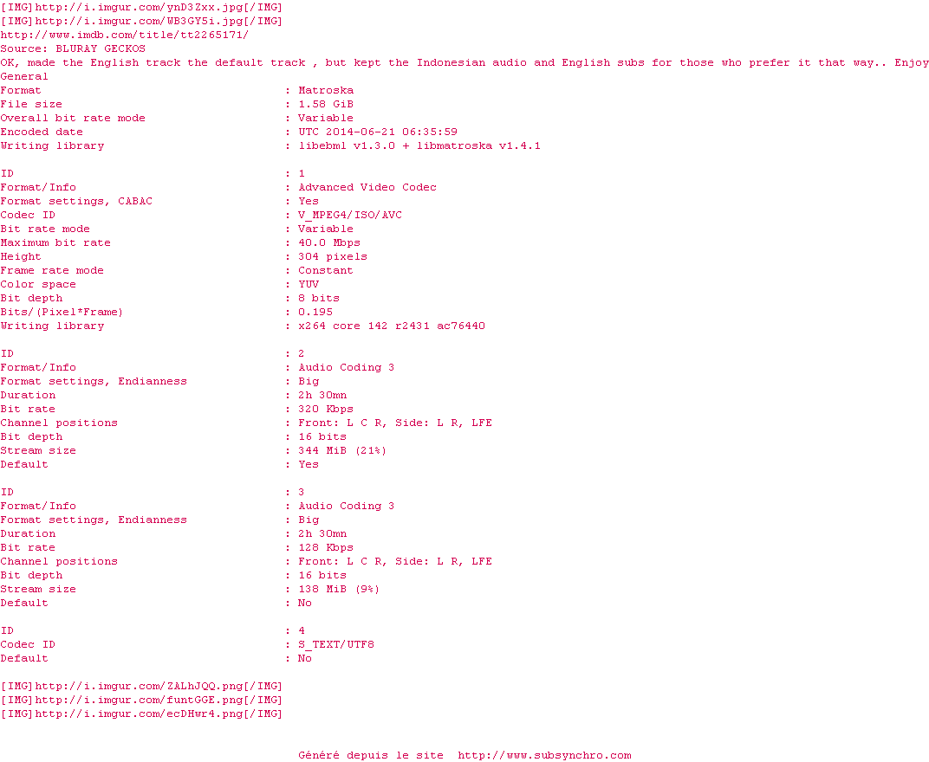Open the imdb.com title tt2265171 link
Viewport: 929px width, 762px height.
(x=125, y=35)
